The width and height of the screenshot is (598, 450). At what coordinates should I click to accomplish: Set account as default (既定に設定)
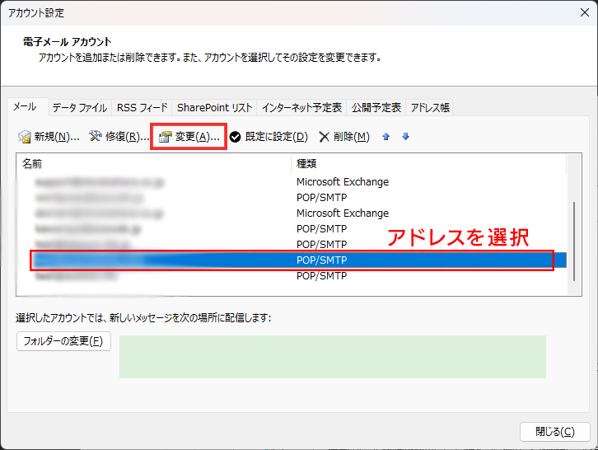click(x=269, y=137)
